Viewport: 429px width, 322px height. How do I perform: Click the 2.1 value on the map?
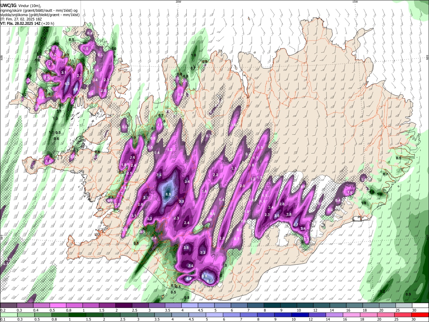coord(234,168)
